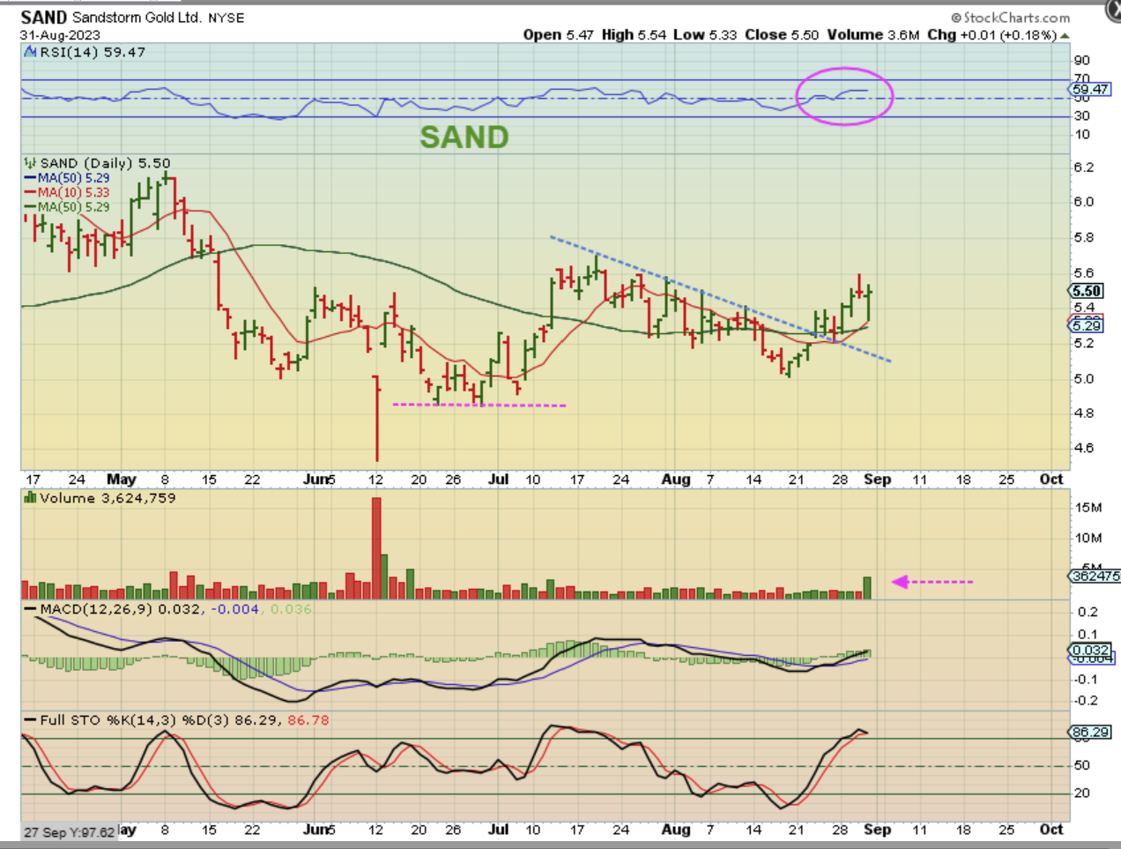Click the 5.50 last price tag on the price axis
1121x849 pixels.
point(1087,291)
